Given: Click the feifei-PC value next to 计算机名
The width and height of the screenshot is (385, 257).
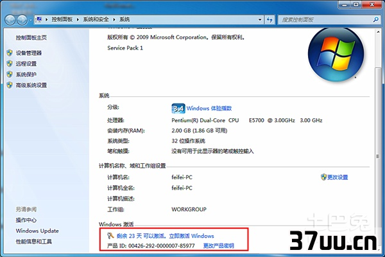Looking at the screenshot, I should 182,177.
